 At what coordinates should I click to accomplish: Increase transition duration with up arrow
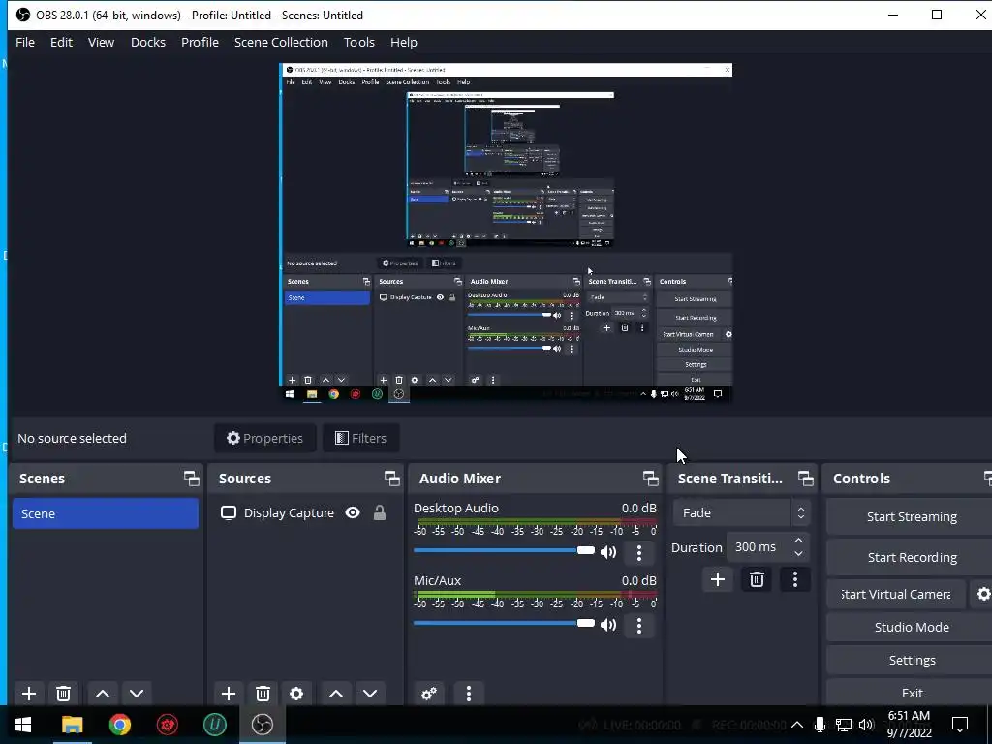pos(798,541)
